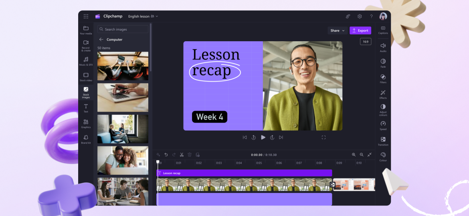
Task: Open the Brand kit panel
Action: point(86,139)
